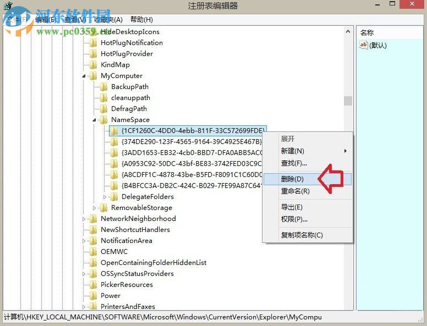The height and width of the screenshot is (326, 427).
Task: Select the KindMap key label
Action: 115,65
